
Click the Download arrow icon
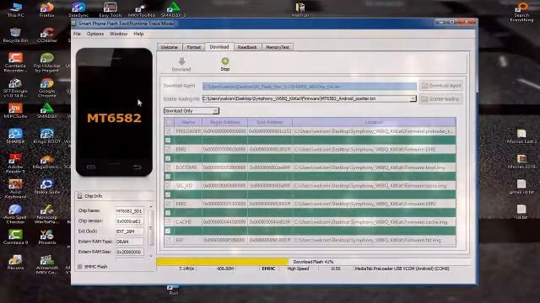181,61
